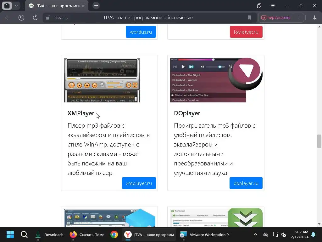This screenshot has height=242, width=322.
Task: Open the downloads arrow in the toolbar
Action: [x=314, y=18]
